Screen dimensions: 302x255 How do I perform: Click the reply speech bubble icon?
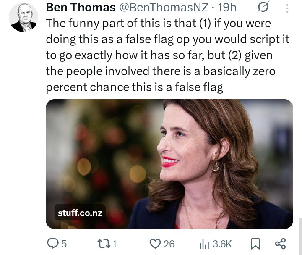(x=52, y=244)
